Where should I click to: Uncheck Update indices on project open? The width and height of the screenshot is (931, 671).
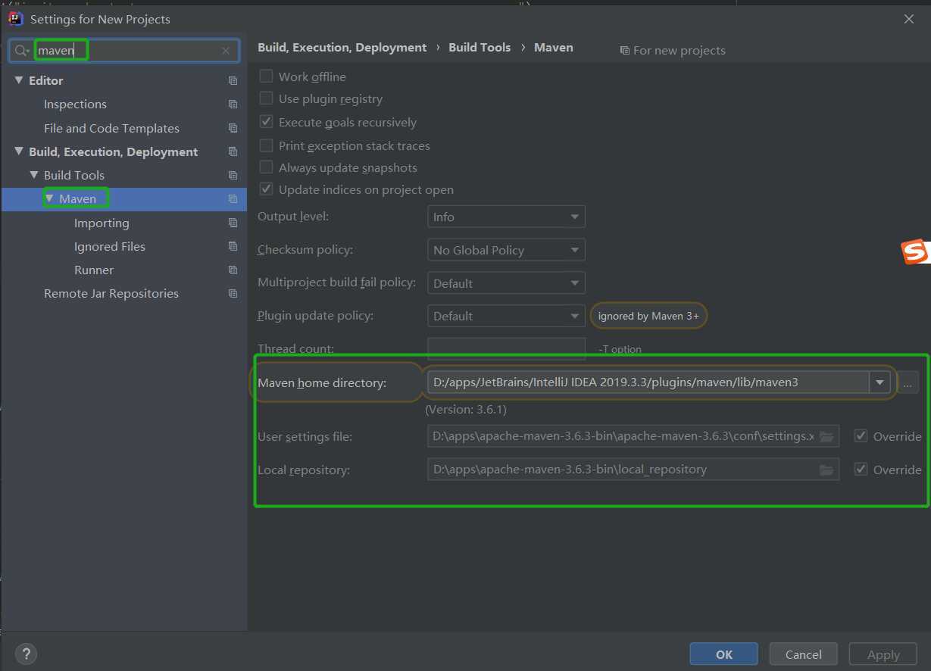pyautogui.click(x=266, y=189)
